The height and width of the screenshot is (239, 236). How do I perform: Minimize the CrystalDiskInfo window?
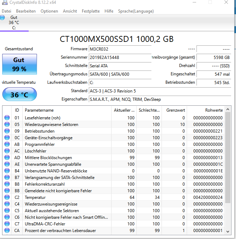tap(194, 2)
